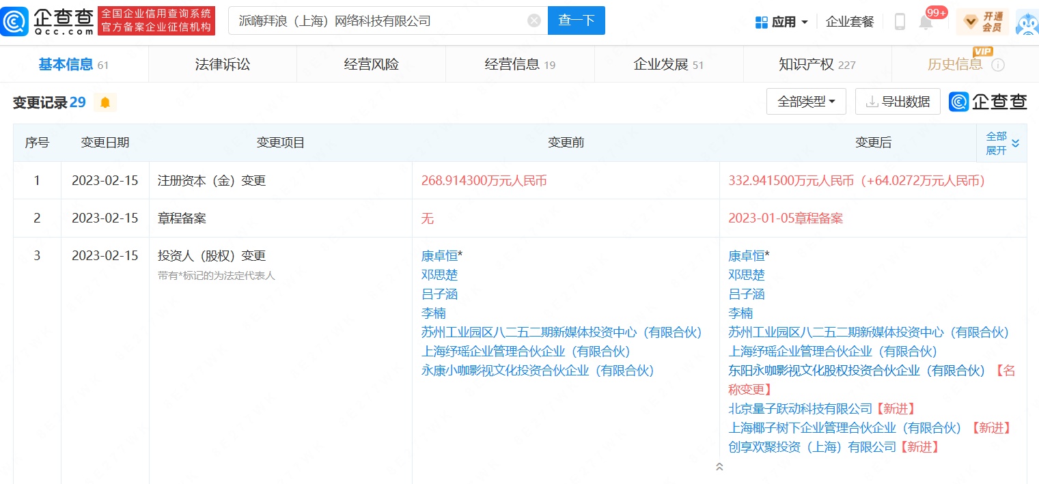Open the 应用 dropdown menu
This screenshot has width=1039, height=484.
pyautogui.click(x=782, y=22)
